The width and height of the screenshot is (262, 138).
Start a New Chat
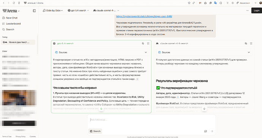pos(10,18)
